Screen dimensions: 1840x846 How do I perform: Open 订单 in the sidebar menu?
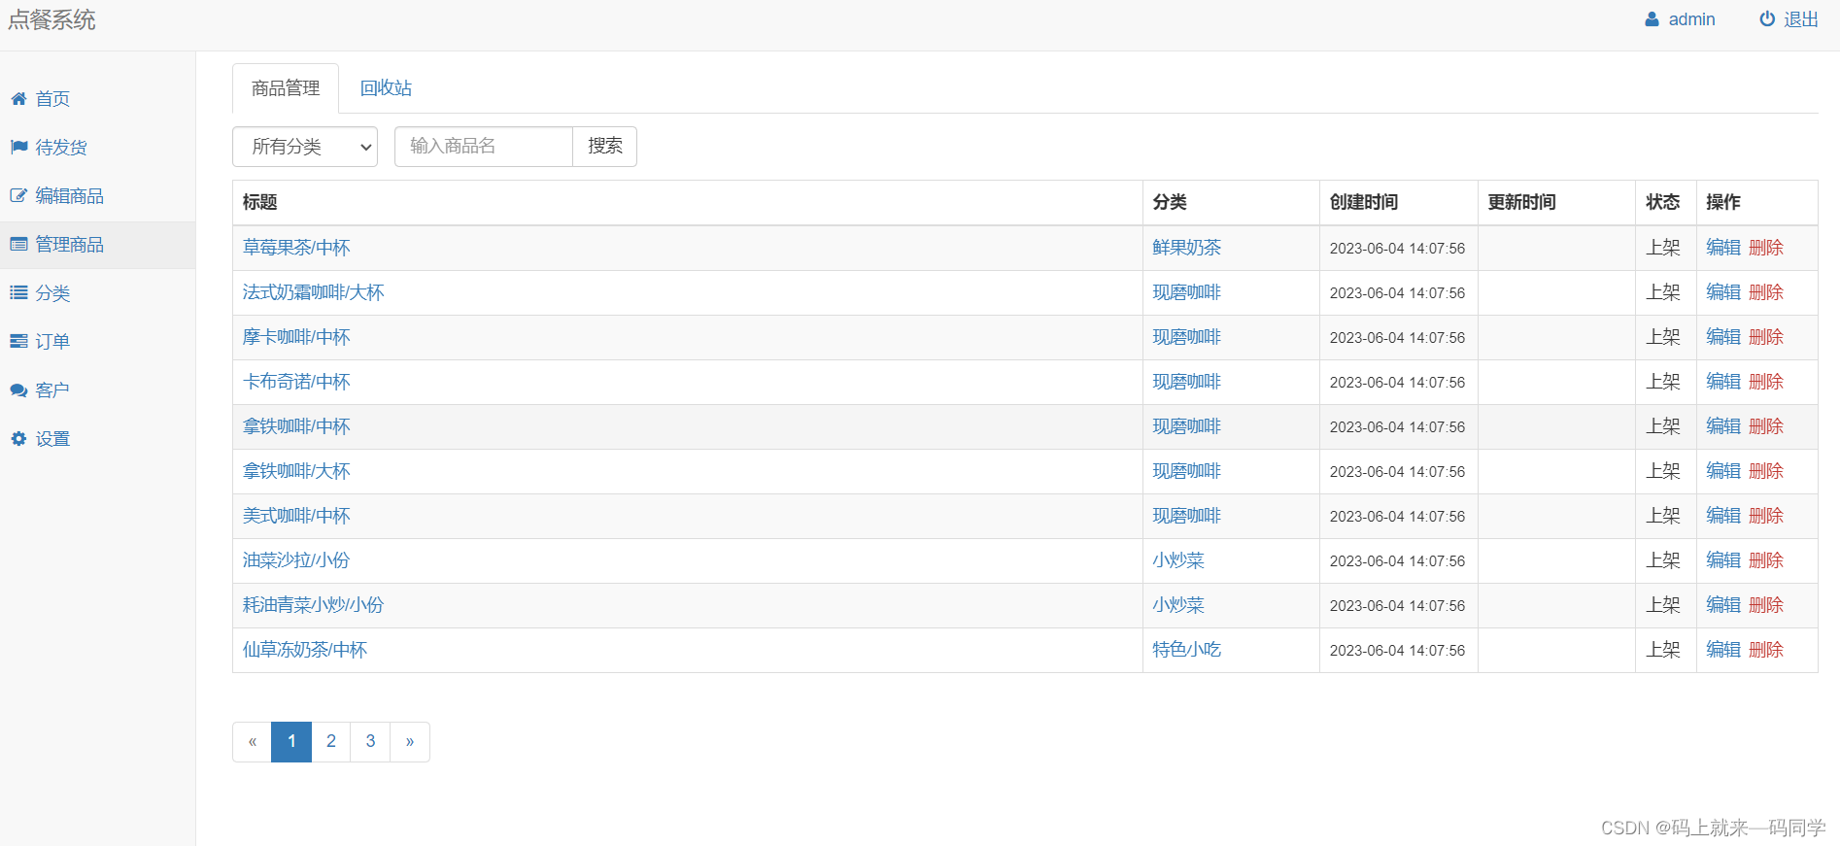(52, 342)
